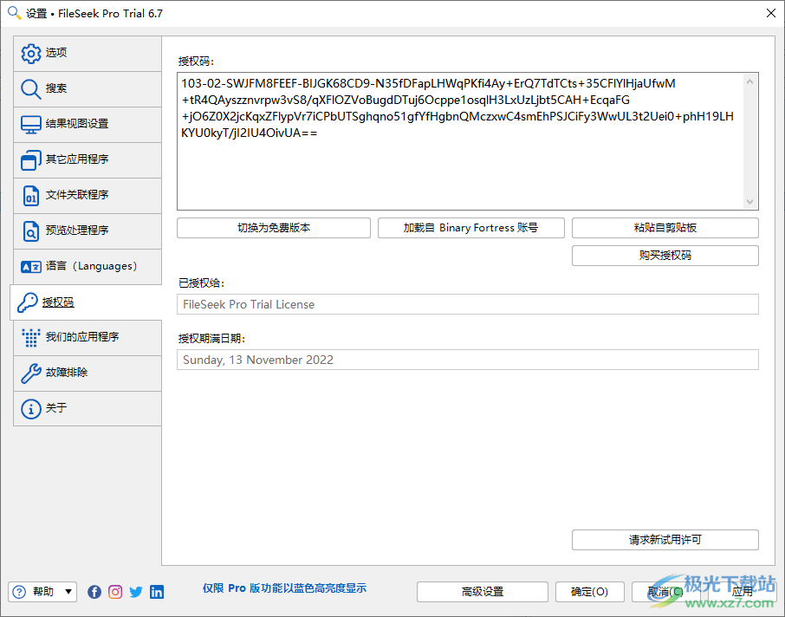
Task: Click the key icon for 授权码
Action: pyautogui.click(x=28, y=302)
